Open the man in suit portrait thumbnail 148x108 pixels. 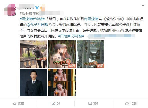point(33,82)
